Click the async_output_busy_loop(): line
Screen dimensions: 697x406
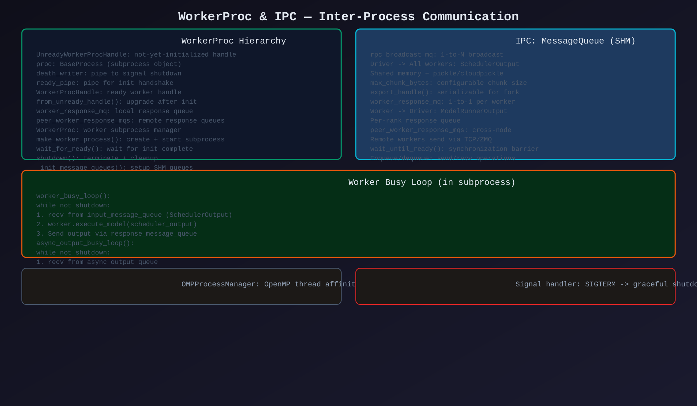point(85,243)
